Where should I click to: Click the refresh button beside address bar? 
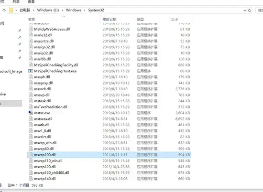pos(250,11)
